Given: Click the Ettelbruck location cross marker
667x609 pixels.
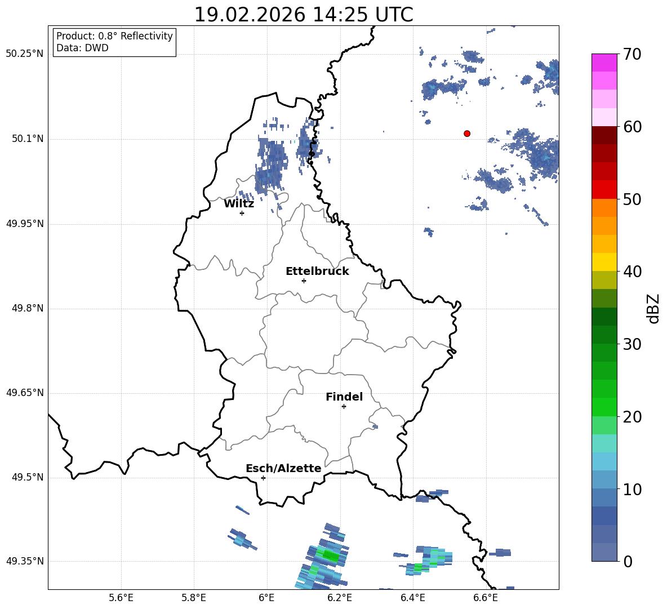Looking at the screenshot, I should pos(304,281).
